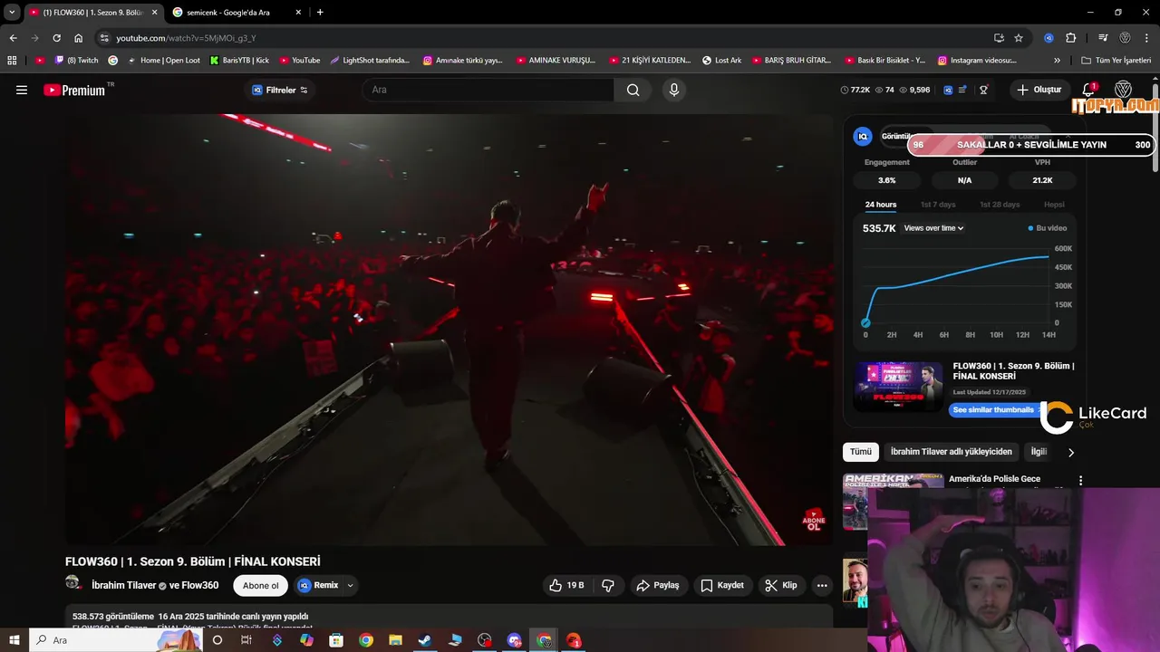Click See similar thumbnails button
This screenshot has height=652, width=1160.
[x=994, y=410]
